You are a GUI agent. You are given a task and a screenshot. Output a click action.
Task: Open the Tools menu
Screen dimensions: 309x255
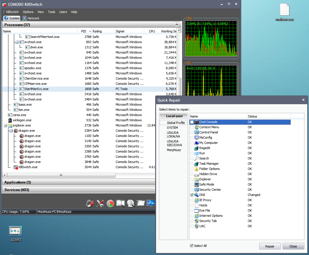[x=52, y=12]
